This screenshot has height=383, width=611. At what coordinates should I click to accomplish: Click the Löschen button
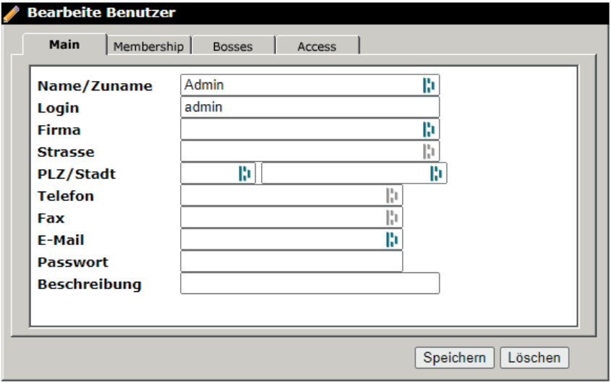point(534,357)
